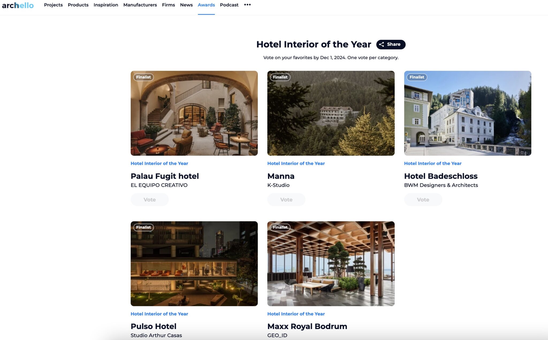Open the three-dots more menu
The width and height of the screenshot is (548, 340).
coord(247,5)
